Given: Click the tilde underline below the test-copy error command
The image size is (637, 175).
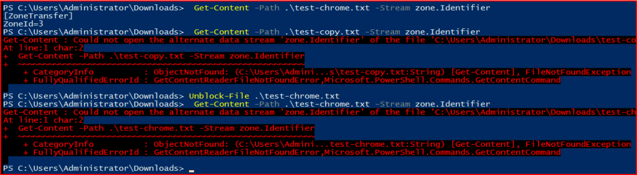Looking at the screenshot, I should coord(161,65).
